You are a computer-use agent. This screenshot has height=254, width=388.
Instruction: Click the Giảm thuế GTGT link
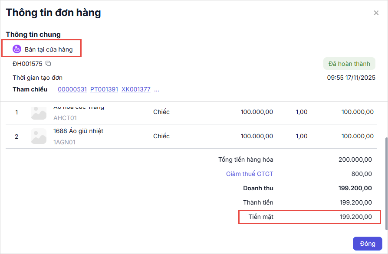click(250, 174)
